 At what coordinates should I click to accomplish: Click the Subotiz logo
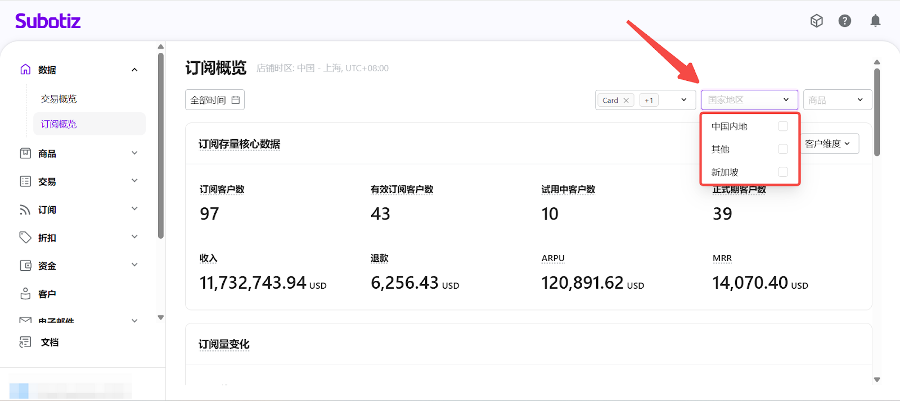tap(48, 21)
